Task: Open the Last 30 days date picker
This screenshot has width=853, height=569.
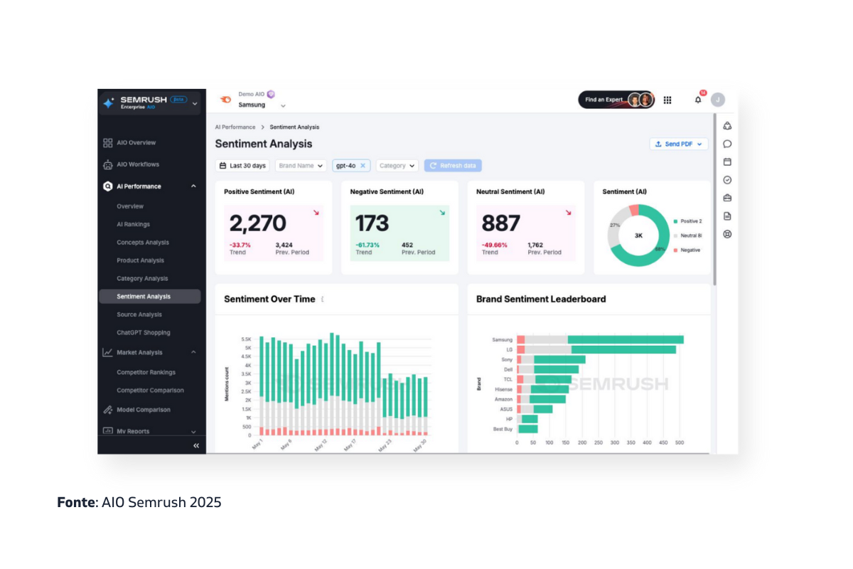Action: (242, 166)
